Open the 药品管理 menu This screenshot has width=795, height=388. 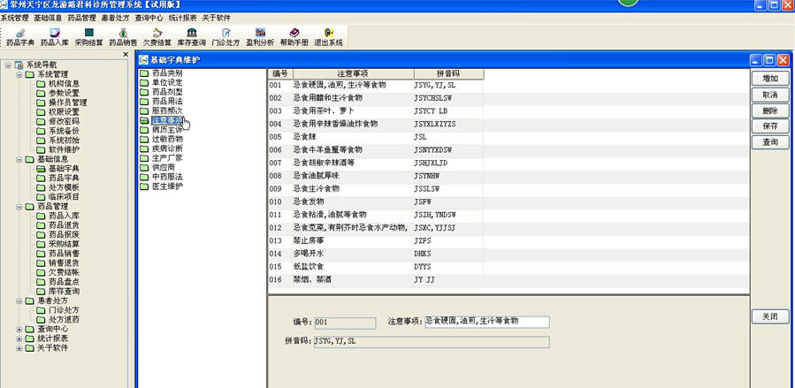tap(81, 18)
